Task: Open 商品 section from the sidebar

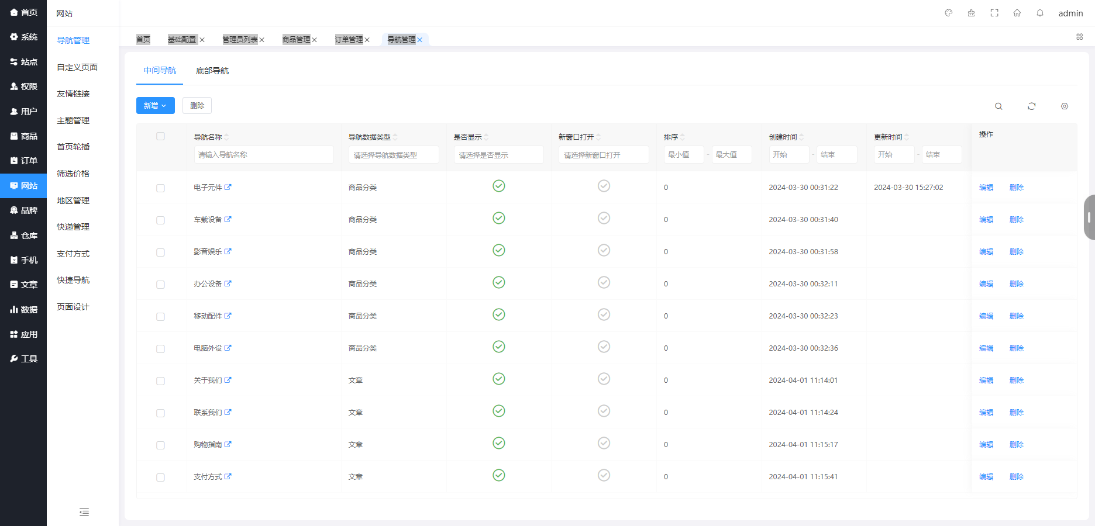Action: (23, 136)
